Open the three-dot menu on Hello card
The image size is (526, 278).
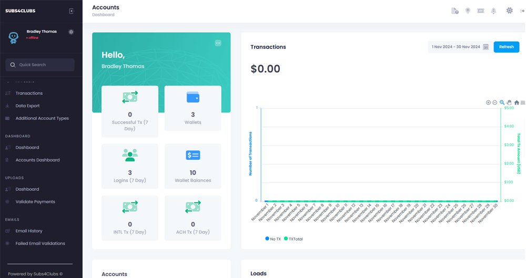(218, 43)
